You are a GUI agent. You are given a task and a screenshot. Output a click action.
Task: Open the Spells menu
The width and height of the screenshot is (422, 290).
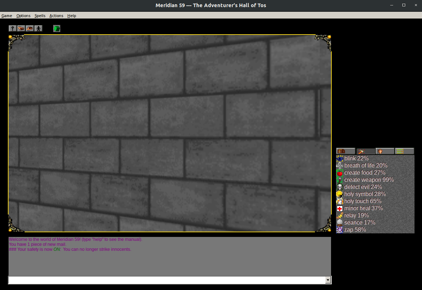pyautogui.click(x=40, y=16)
